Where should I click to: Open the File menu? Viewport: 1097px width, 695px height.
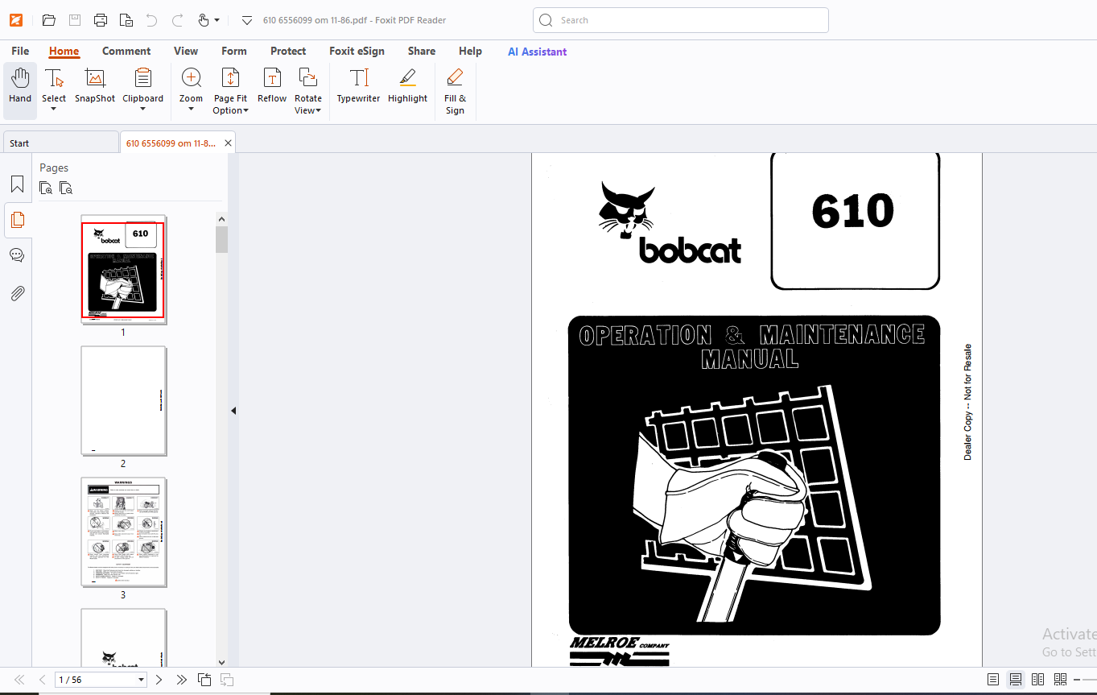tap(20, 51)
